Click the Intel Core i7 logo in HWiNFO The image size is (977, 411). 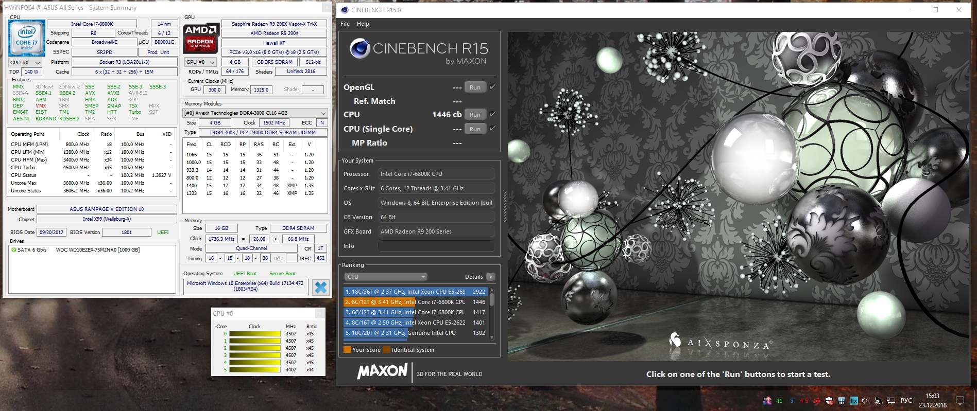(x=26, y=38)
